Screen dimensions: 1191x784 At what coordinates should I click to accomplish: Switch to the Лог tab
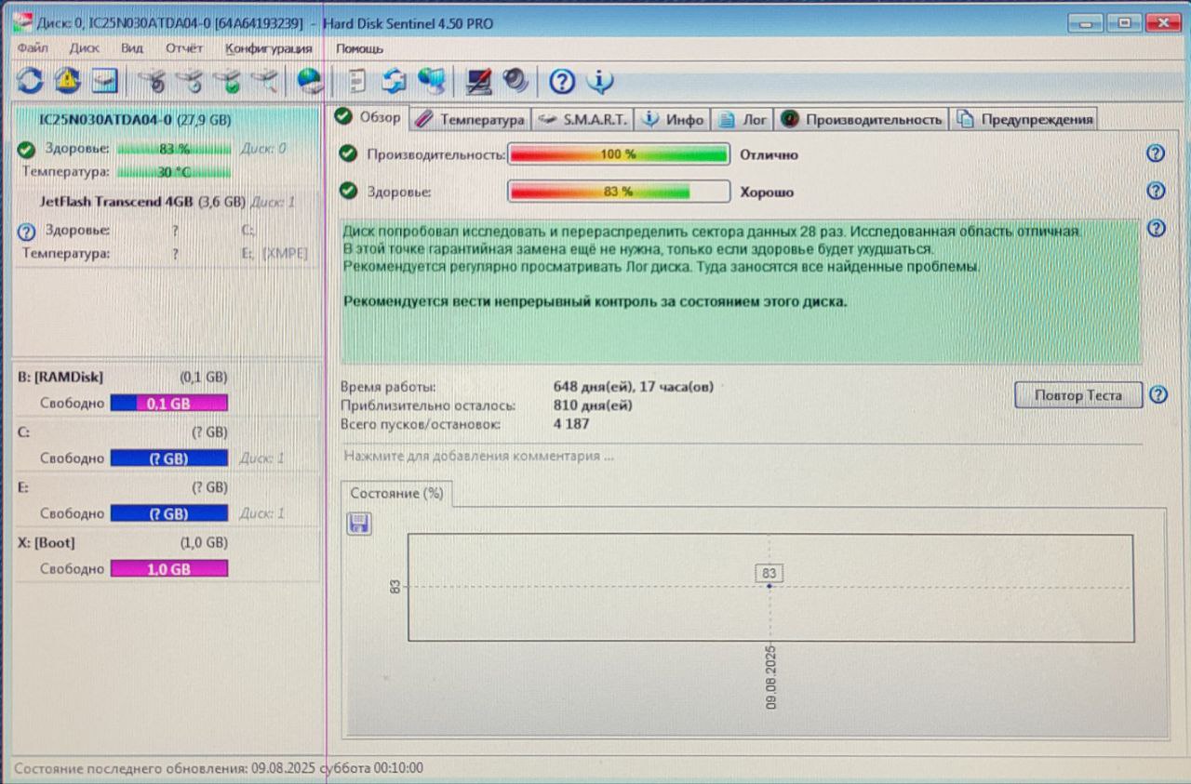click(743, 119)
